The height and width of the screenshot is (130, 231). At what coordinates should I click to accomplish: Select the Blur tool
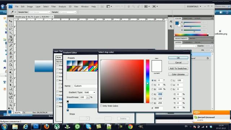(x=10, y=69)
